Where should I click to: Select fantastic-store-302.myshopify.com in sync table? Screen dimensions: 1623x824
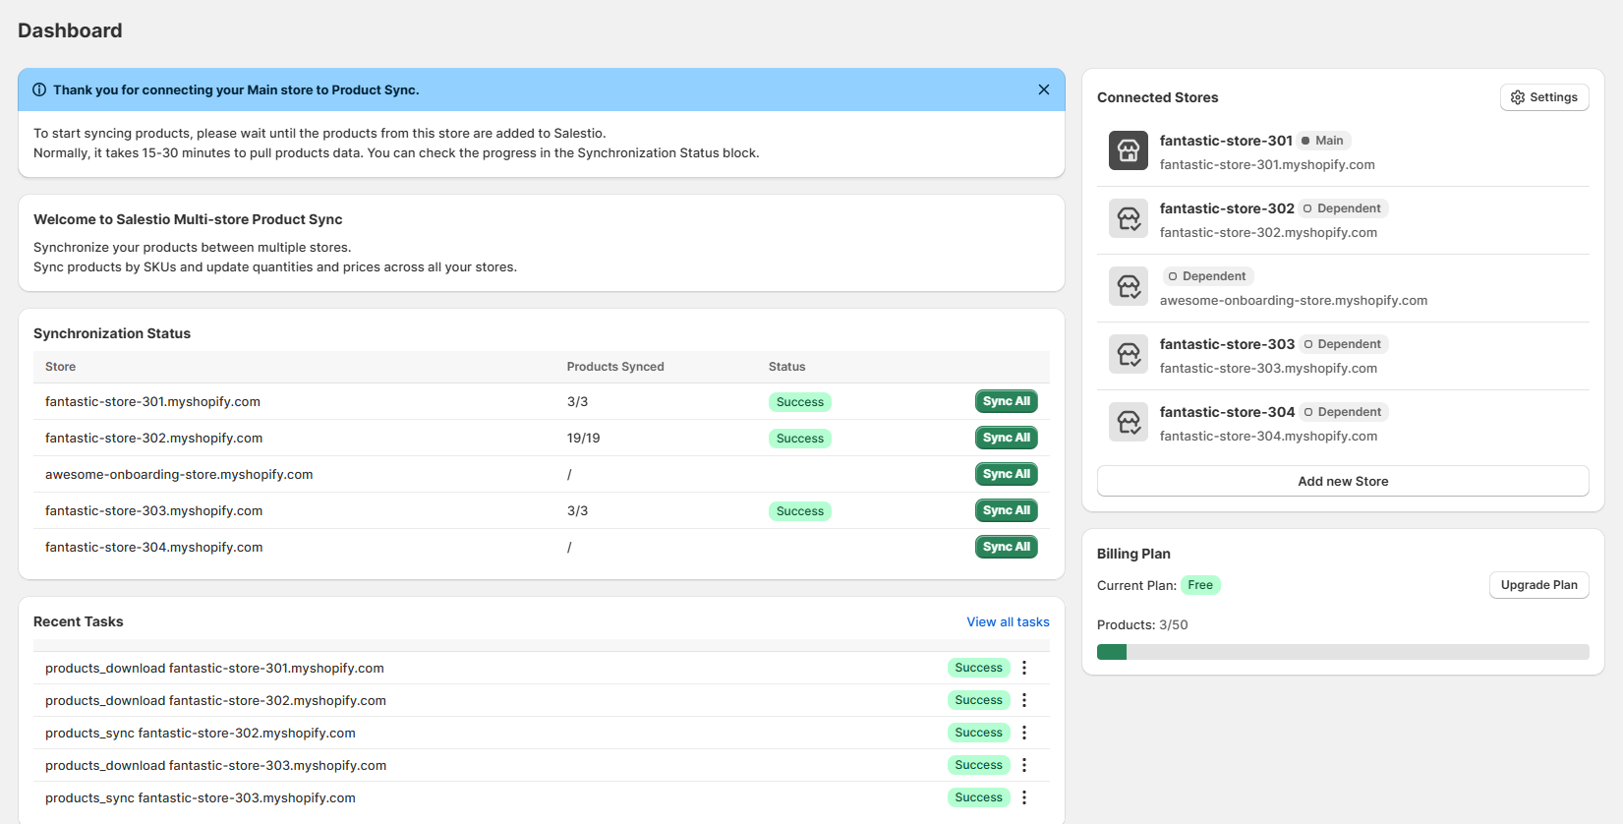pyautogui.click(x=153, y=438)
